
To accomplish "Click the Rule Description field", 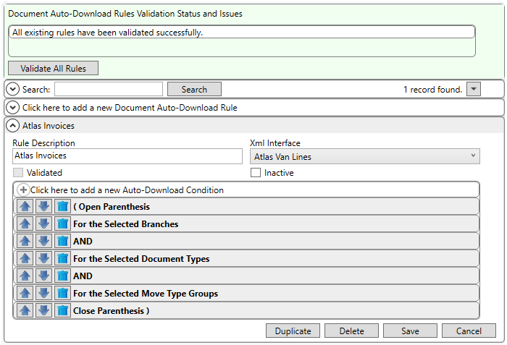I will pos(127,156).
